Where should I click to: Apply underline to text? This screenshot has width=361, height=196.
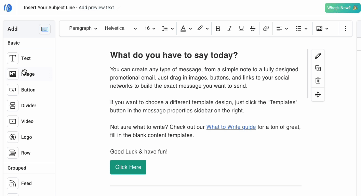pyautogui.click(x=241, y=28)
